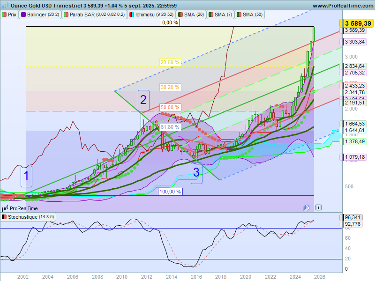Click the 2 705,32 price axis label
The height and width of the screenshot is (281, 375).
click(353, 73)
